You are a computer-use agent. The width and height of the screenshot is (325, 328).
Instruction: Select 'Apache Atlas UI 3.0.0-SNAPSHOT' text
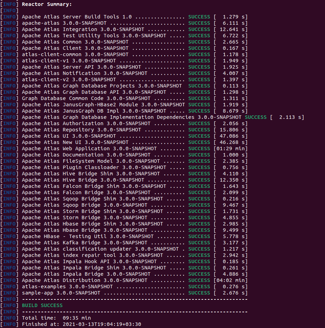pyautogui.click(x=69, y=136)
